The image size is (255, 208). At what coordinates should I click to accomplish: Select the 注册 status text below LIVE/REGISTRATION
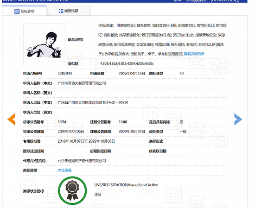(x=98, y=195)
